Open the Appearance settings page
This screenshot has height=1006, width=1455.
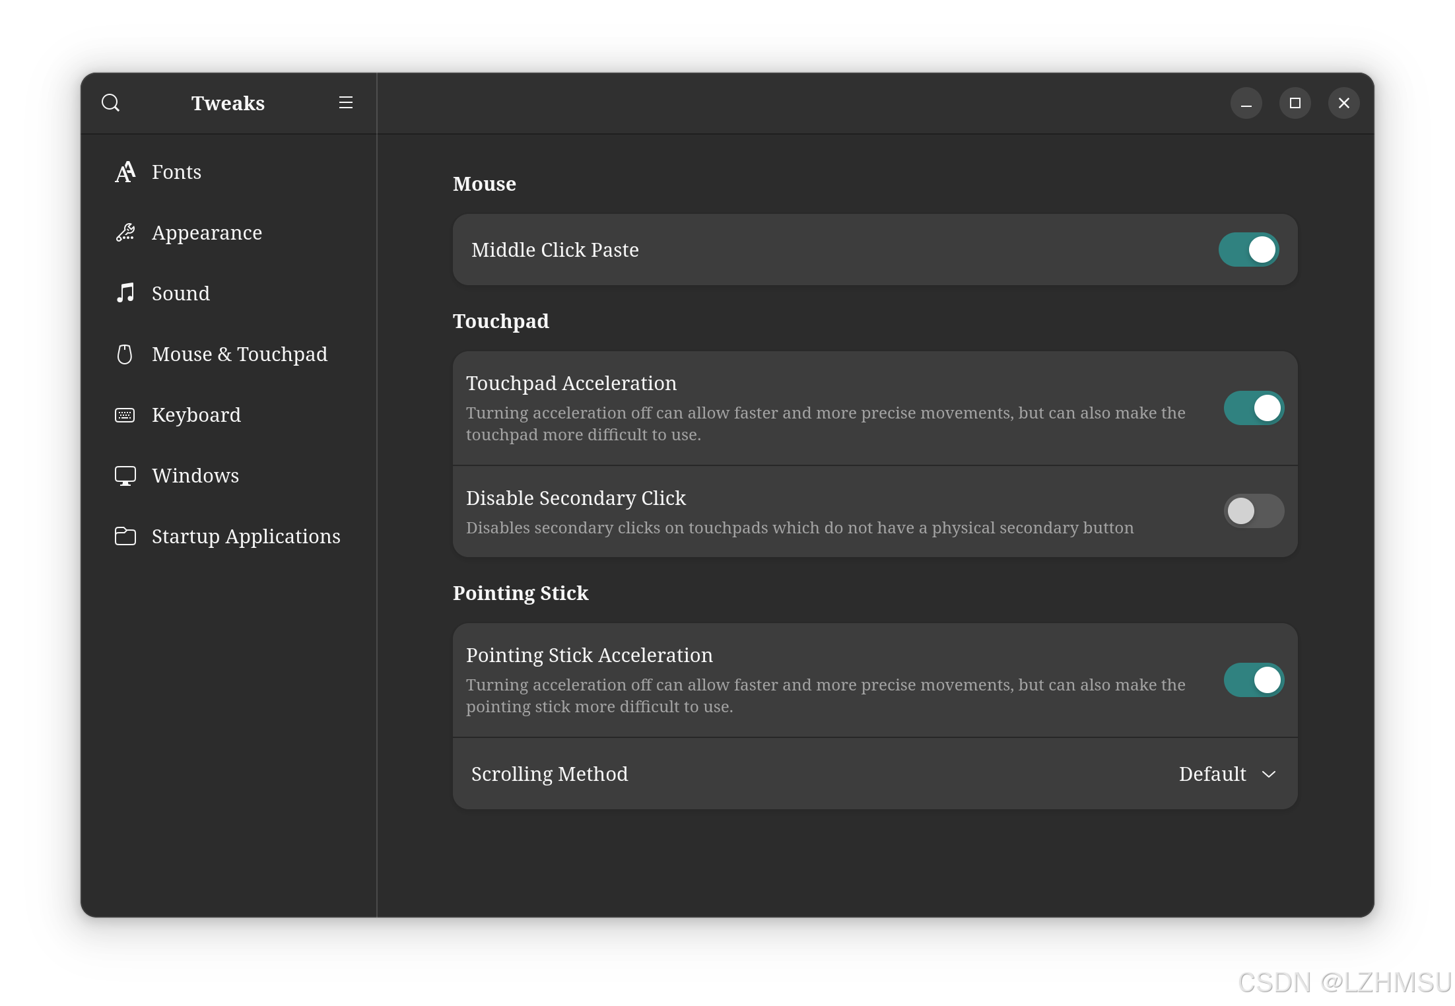(x=207, y=232)
